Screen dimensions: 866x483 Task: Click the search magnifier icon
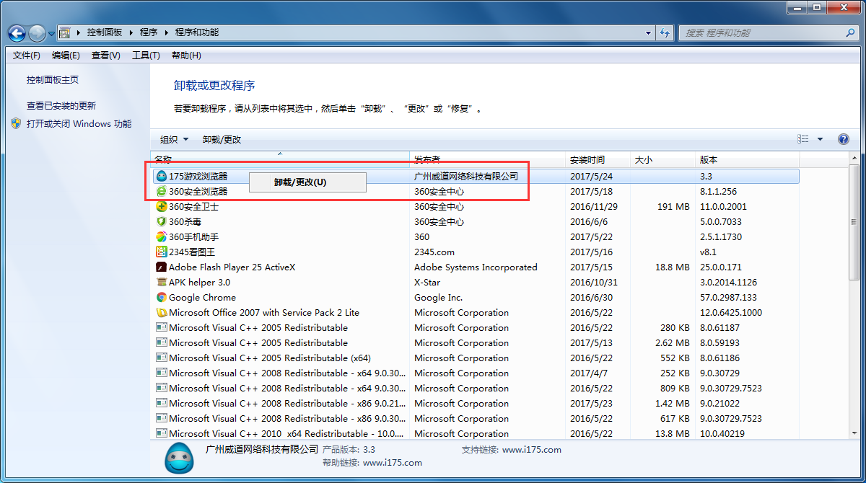point(850,32)
